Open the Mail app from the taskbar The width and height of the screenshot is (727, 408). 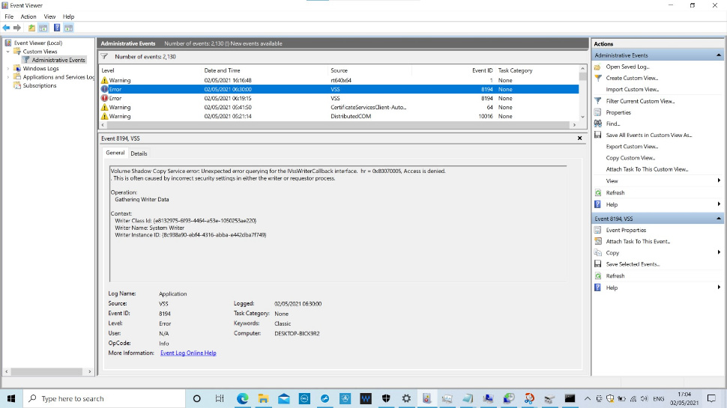[x=284, y=398]
